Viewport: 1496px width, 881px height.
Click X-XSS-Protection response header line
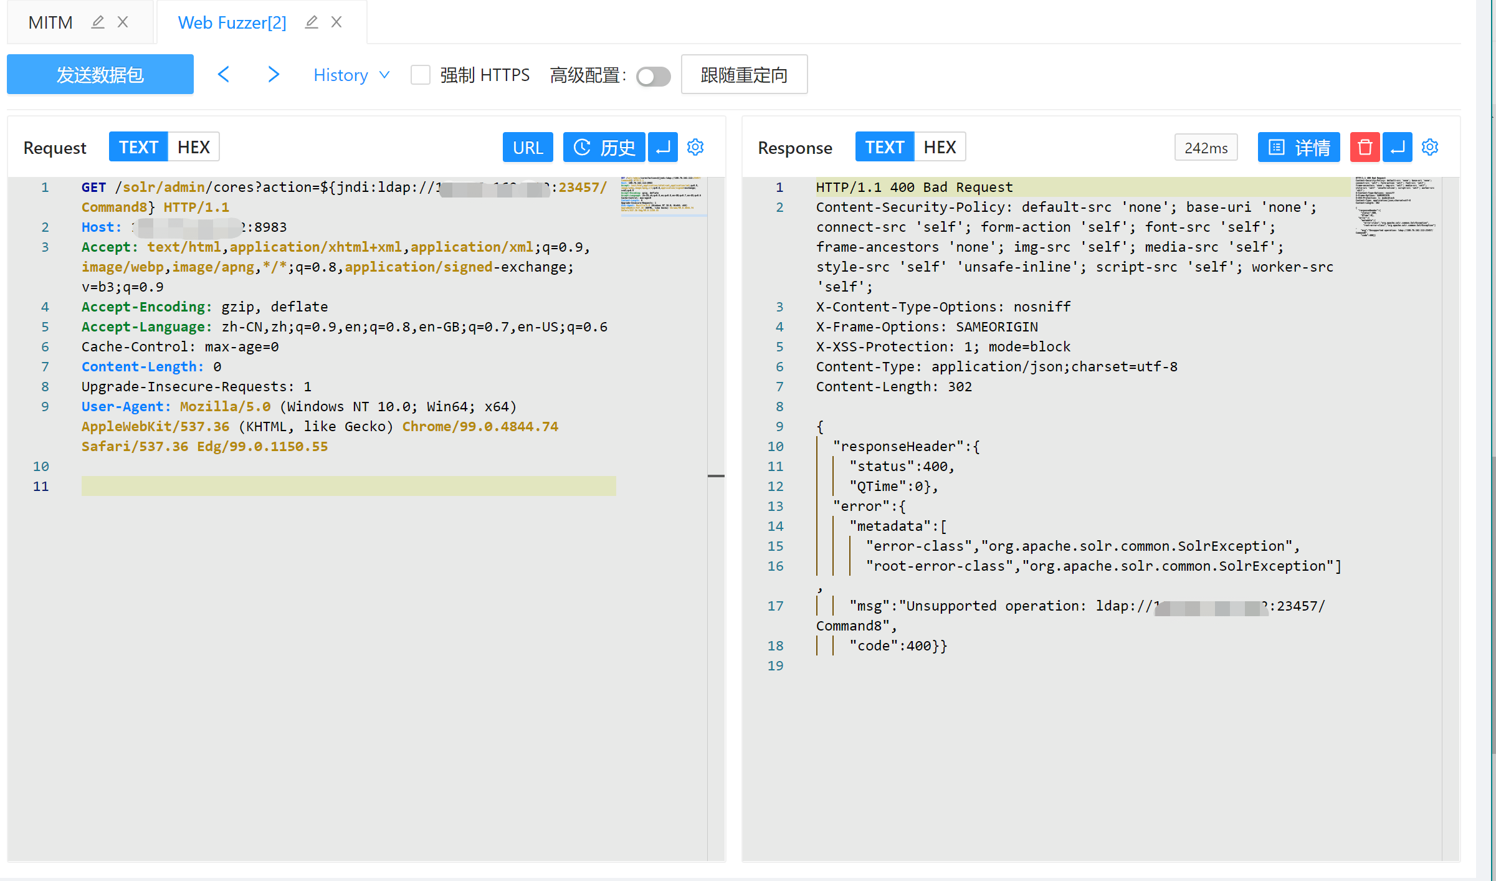pyautogui.click(x=943, y=347)
